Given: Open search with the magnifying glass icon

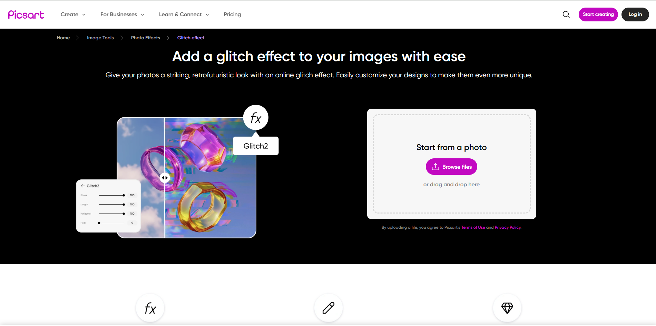Looking at the screenshot, I should pyautogui.click(x=566, y=14).
